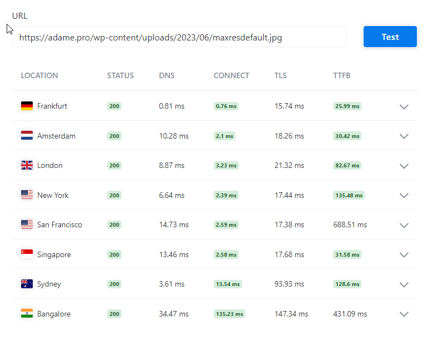Click the Singapore flag icon

[27, 254]
